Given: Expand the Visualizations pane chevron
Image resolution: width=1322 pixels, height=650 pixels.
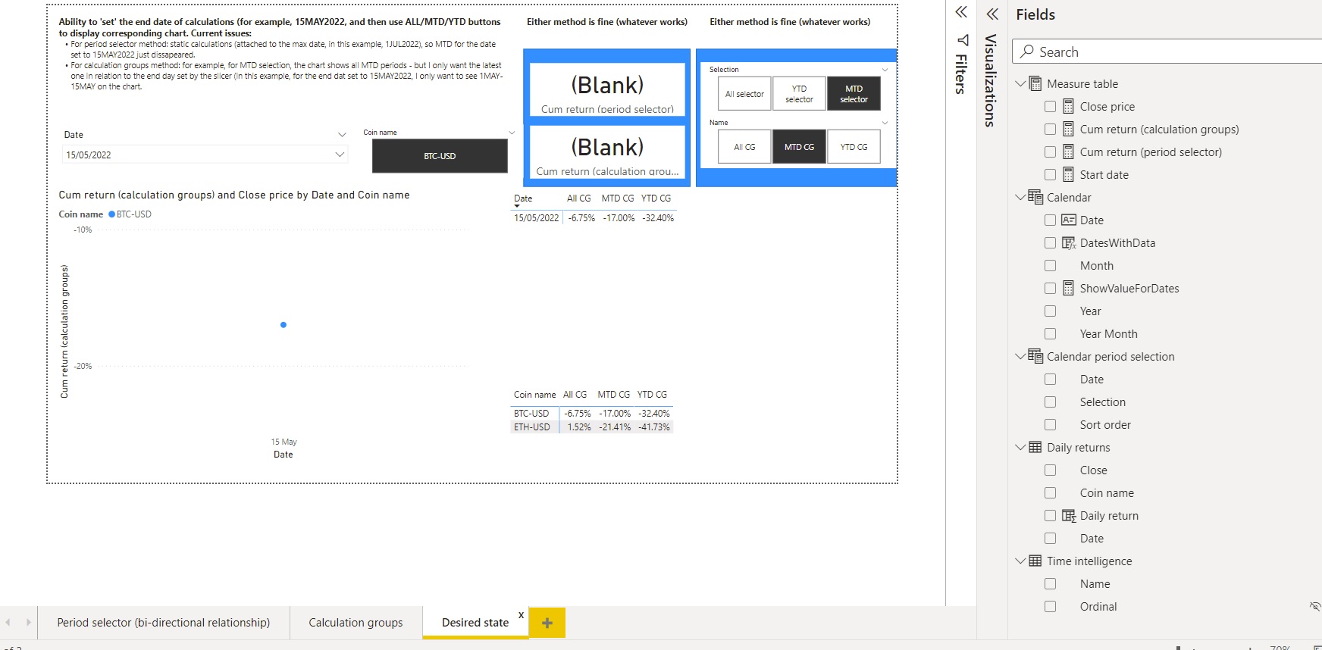Looking at the screenshot, I should click(992, 14).
